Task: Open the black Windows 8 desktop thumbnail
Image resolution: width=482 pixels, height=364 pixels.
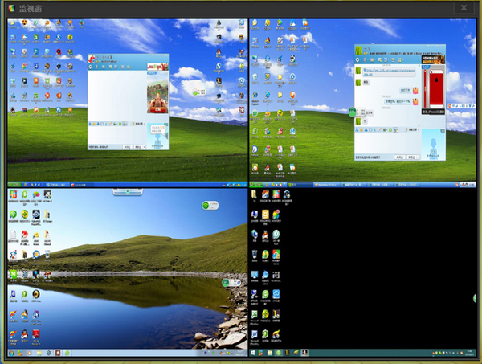Action: click(x=363, y=272)
